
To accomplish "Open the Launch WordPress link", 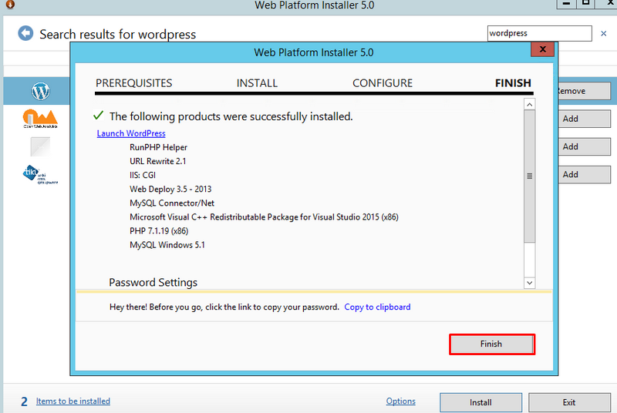I will 131,133.
